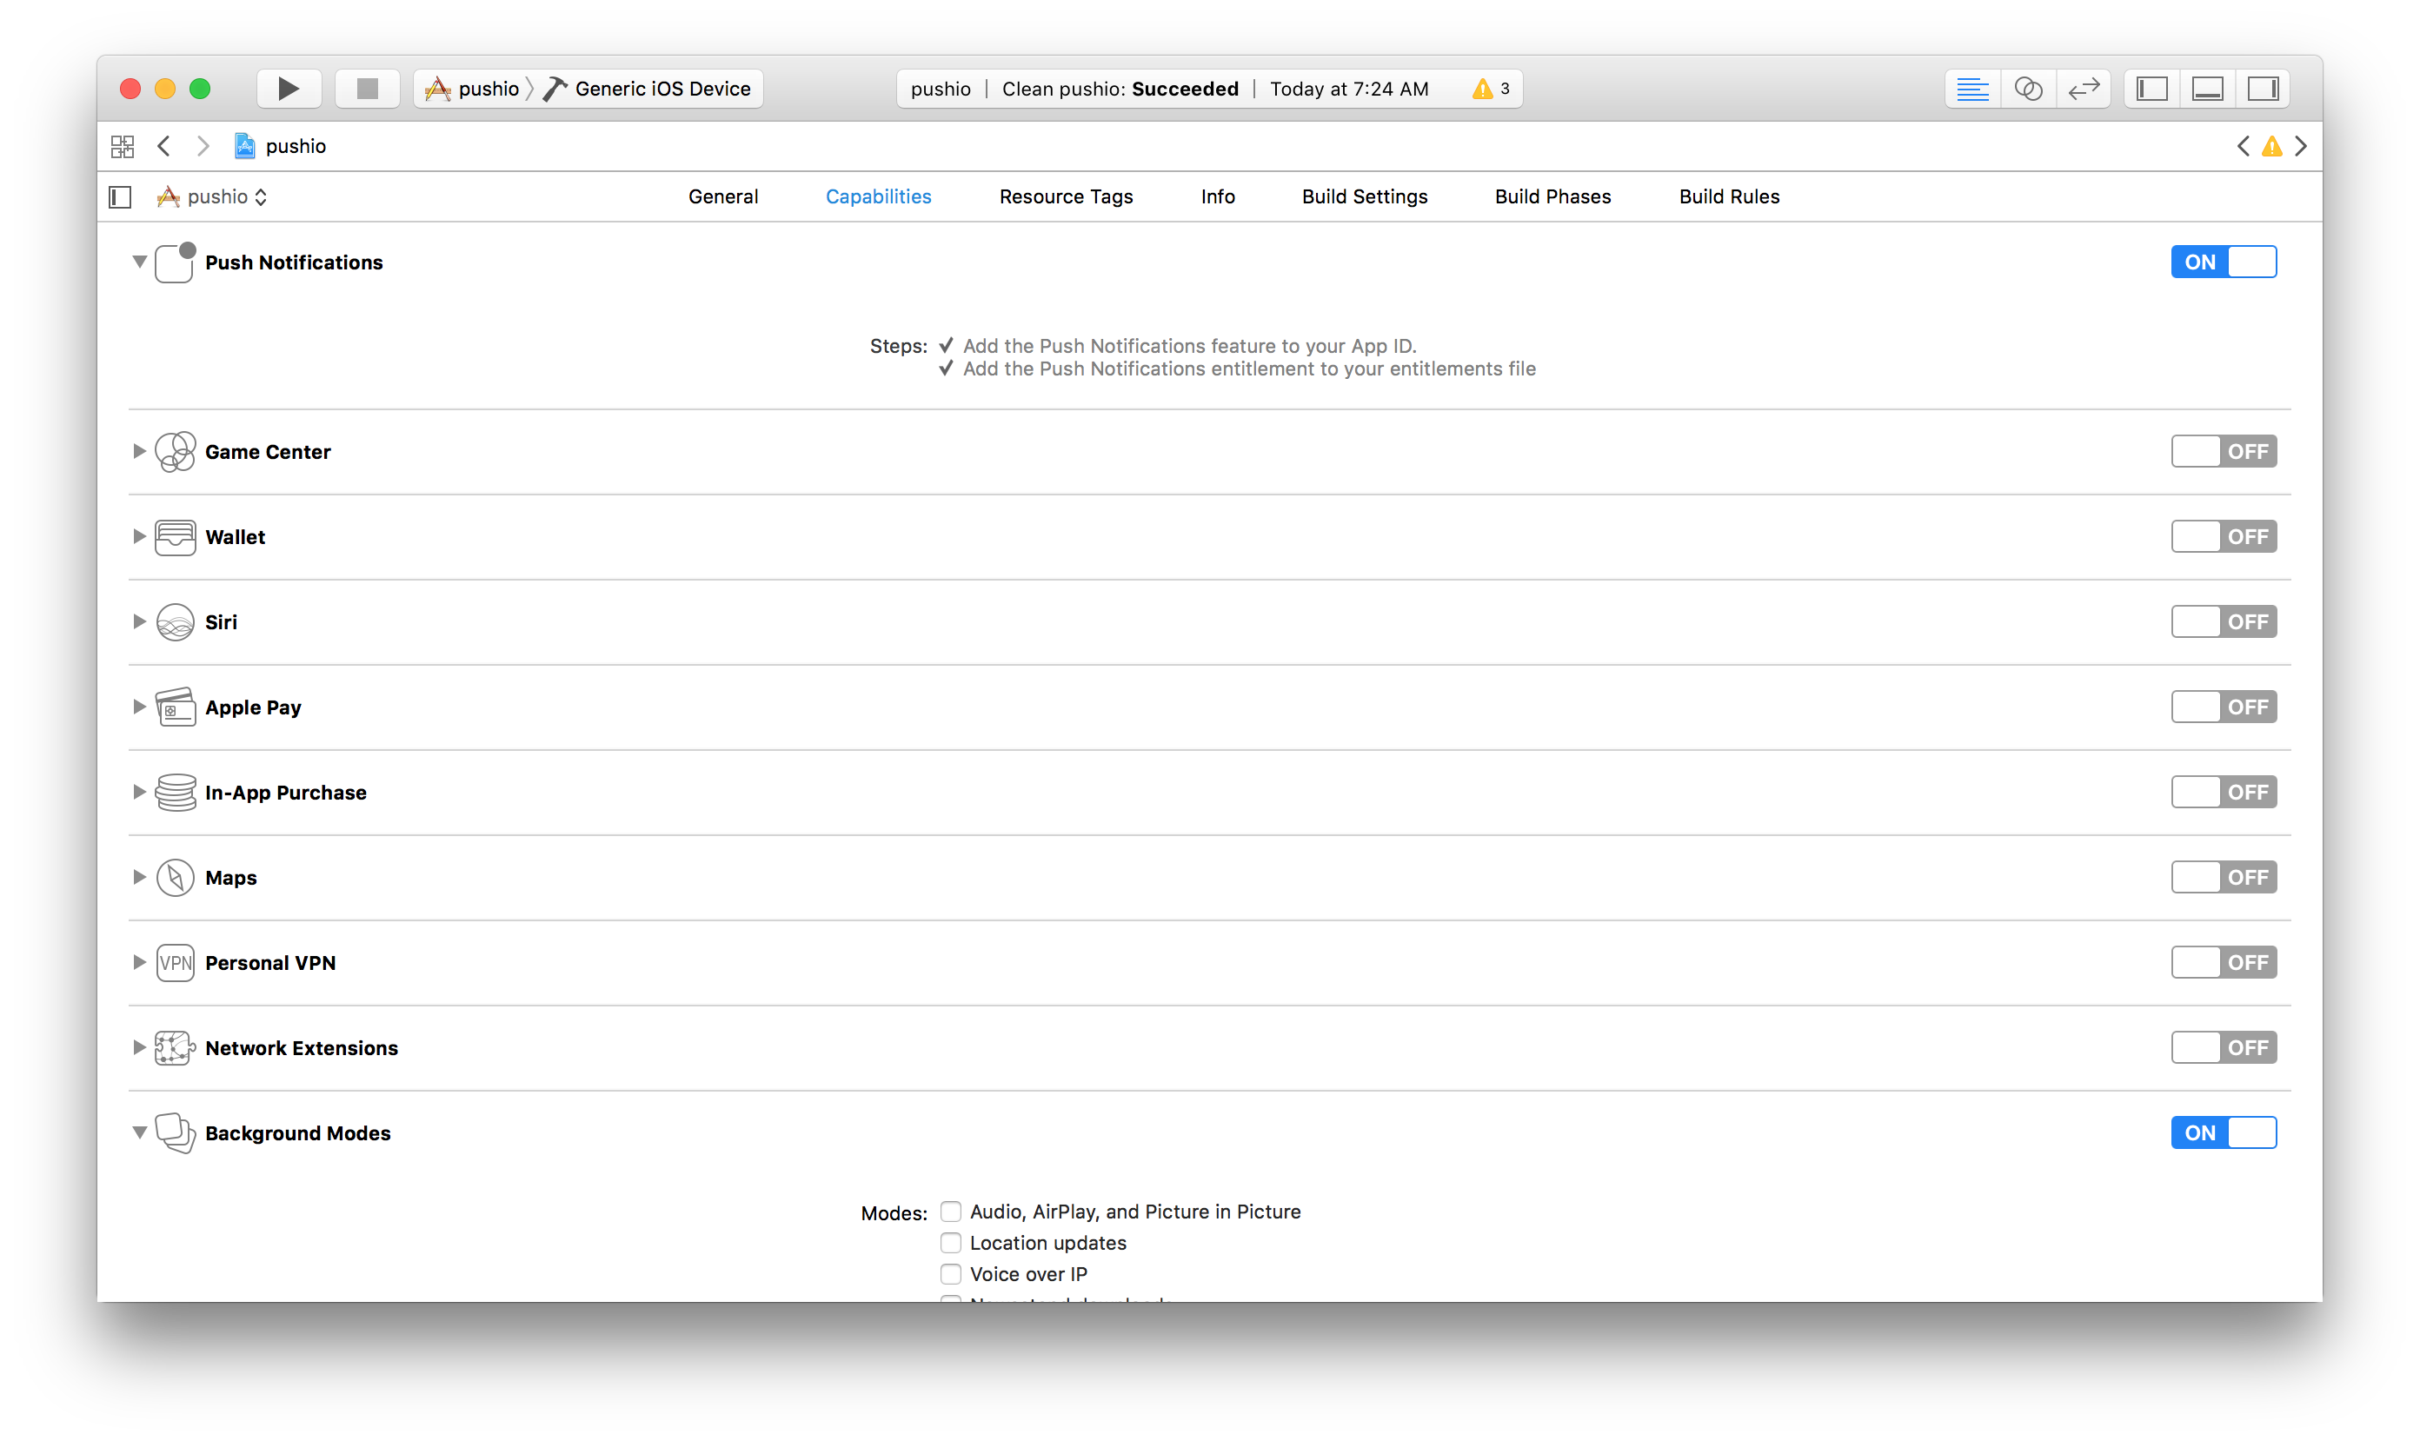Screen dimensions: 2420x1441
Task: Expand the Apple Pay section
Action: pyautogui.click(x=140, y=707)
